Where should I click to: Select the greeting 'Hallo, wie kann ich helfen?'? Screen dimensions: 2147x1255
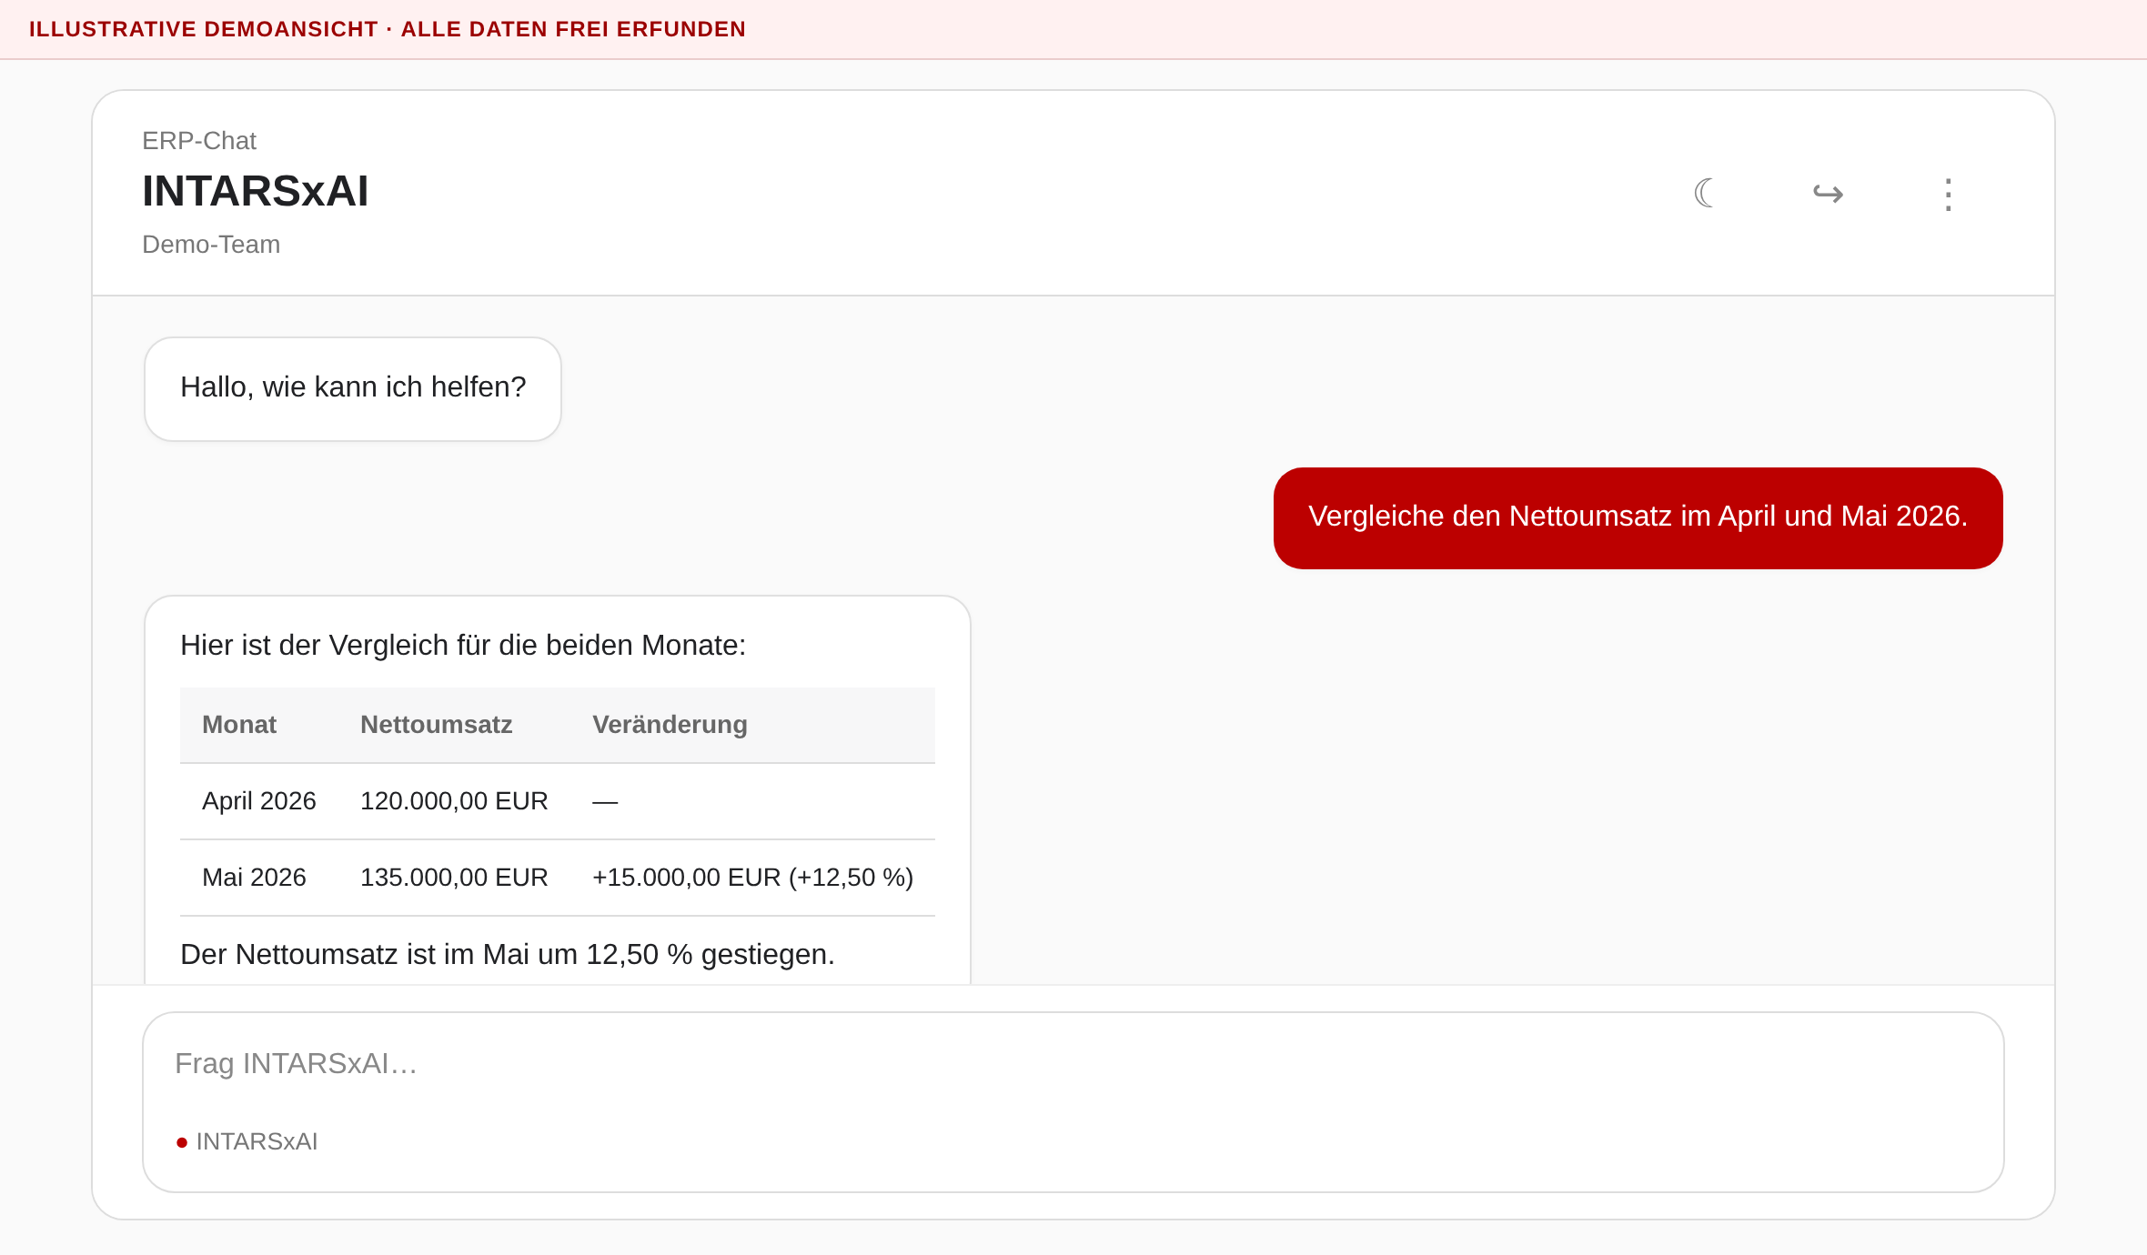(x=353, y=387)
